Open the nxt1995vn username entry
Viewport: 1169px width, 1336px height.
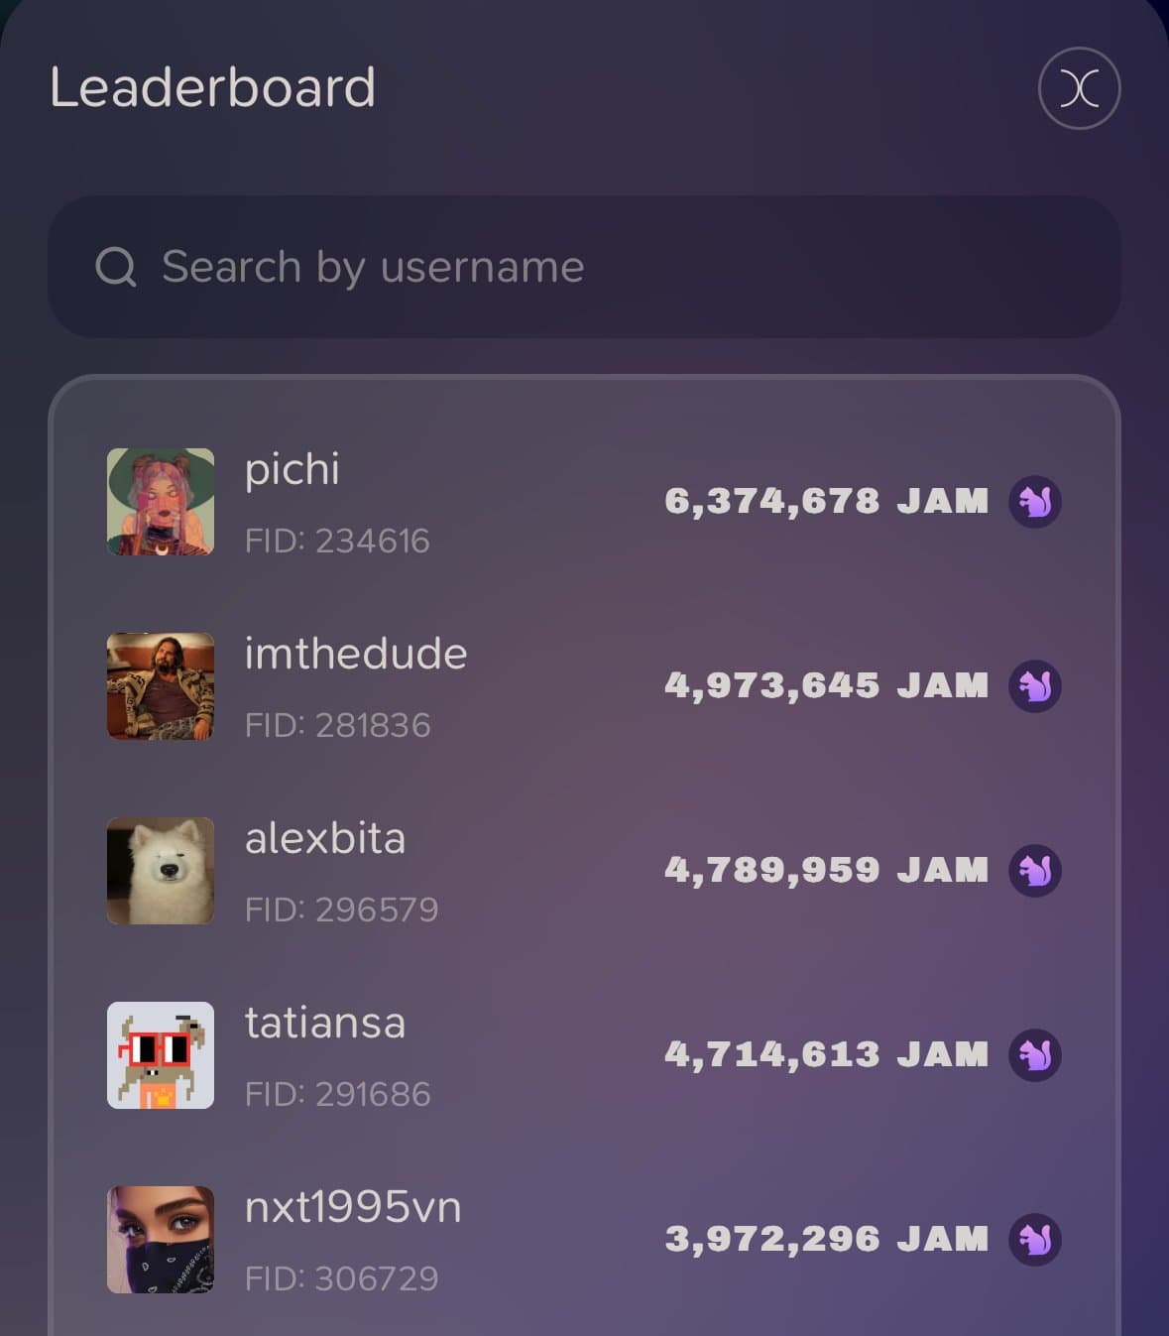tap(353, 1208)
